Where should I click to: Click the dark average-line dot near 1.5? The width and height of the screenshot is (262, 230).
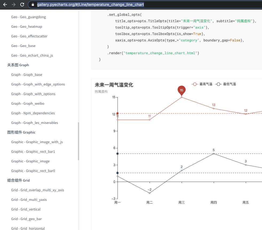pos(118,173)
